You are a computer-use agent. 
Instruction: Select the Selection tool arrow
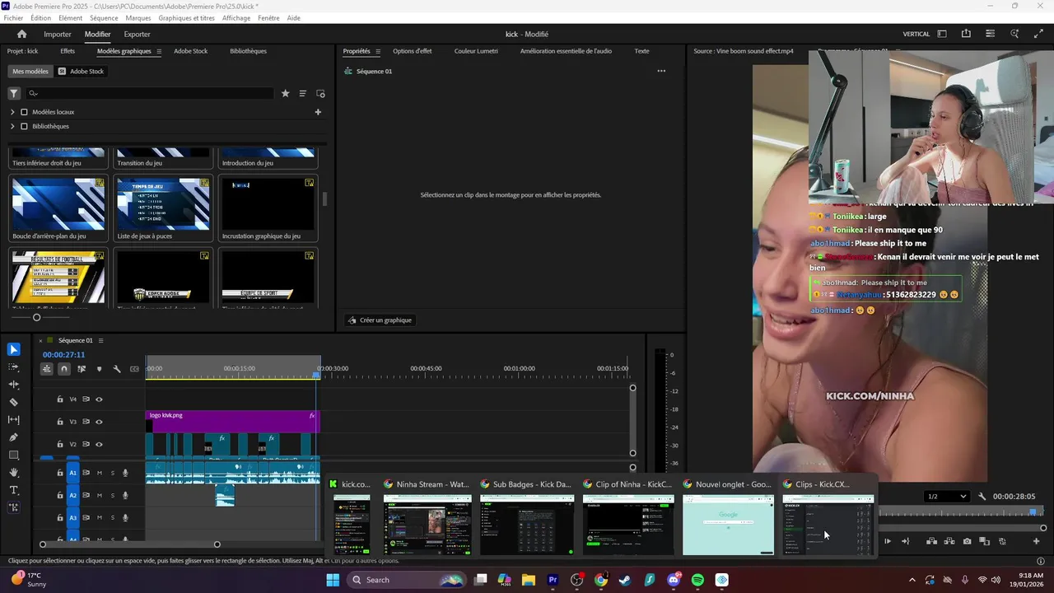13,349
